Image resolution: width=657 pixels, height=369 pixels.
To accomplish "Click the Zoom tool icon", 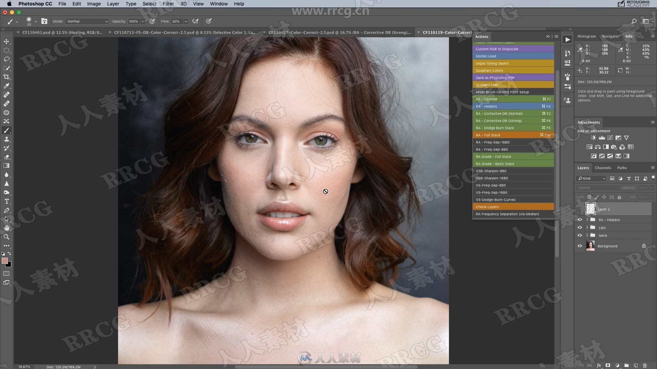I will [x=7, y=236].
